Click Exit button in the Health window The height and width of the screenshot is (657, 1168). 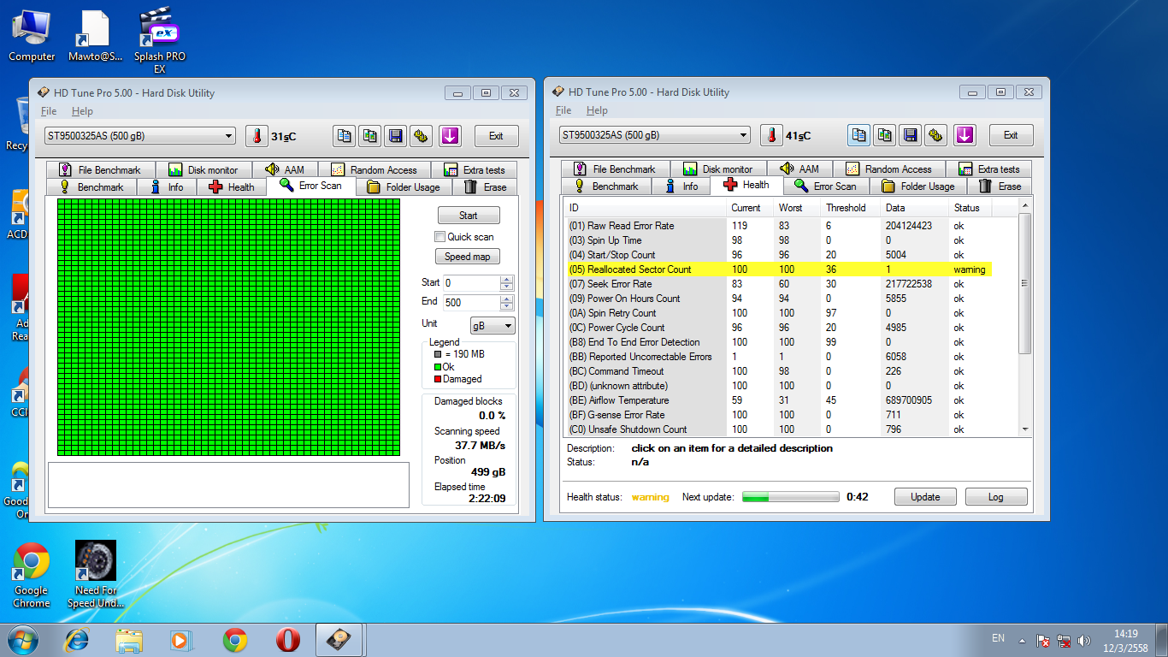coord(1011,135)
